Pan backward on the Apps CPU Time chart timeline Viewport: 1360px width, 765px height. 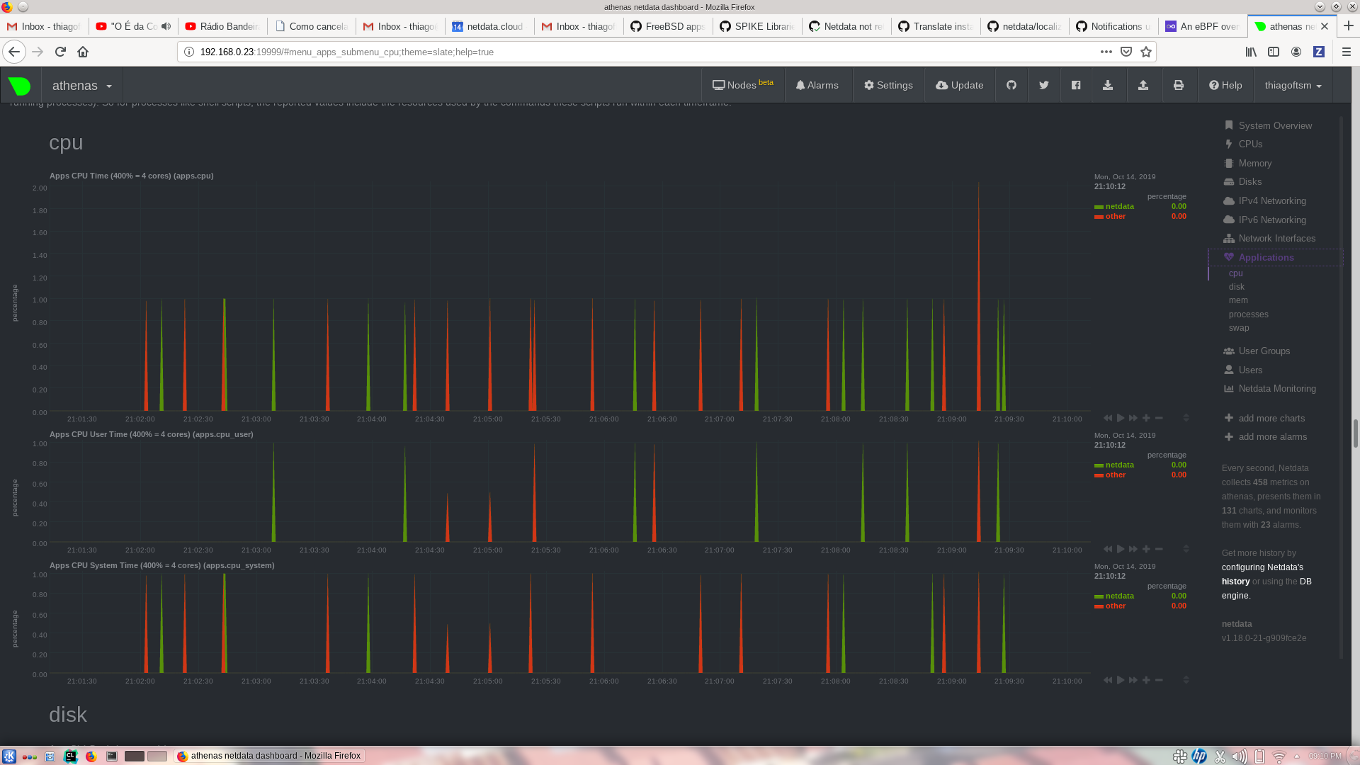tap(1108, 418)
